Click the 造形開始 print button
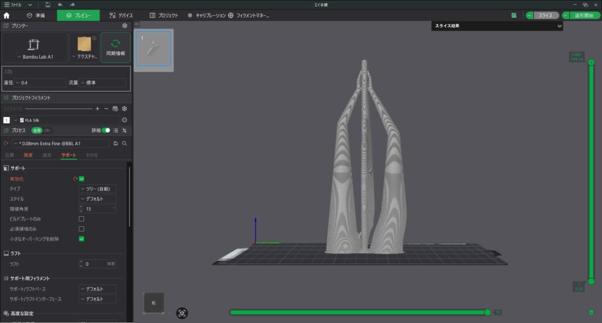602x323 pixels. [x=584, y=15]
